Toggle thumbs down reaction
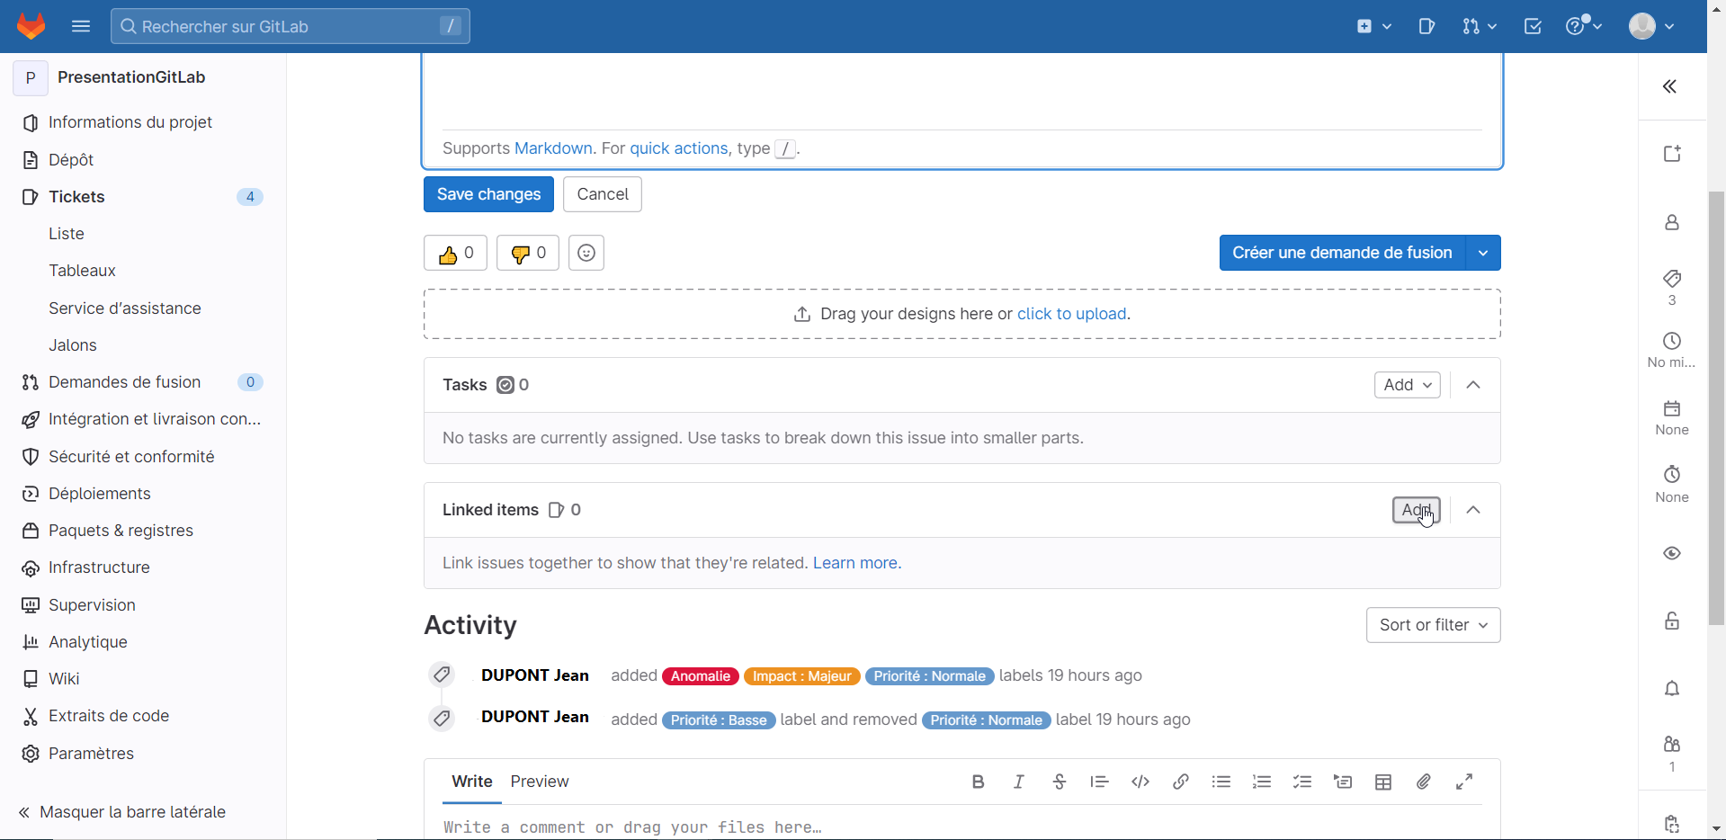Image resolution: width=1726 pixels, height=840 pixels. point(528,253)
